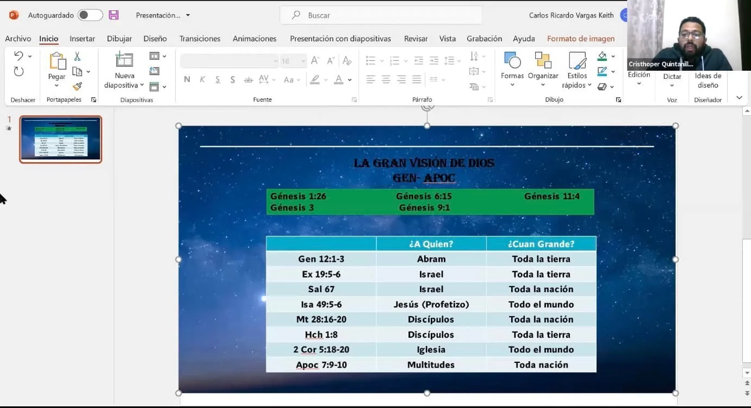The height and width of the screenshot is (408, 751).
Task: Click the Clear all formatting icon
Action: pyautogui.click(x=347, y=61)
